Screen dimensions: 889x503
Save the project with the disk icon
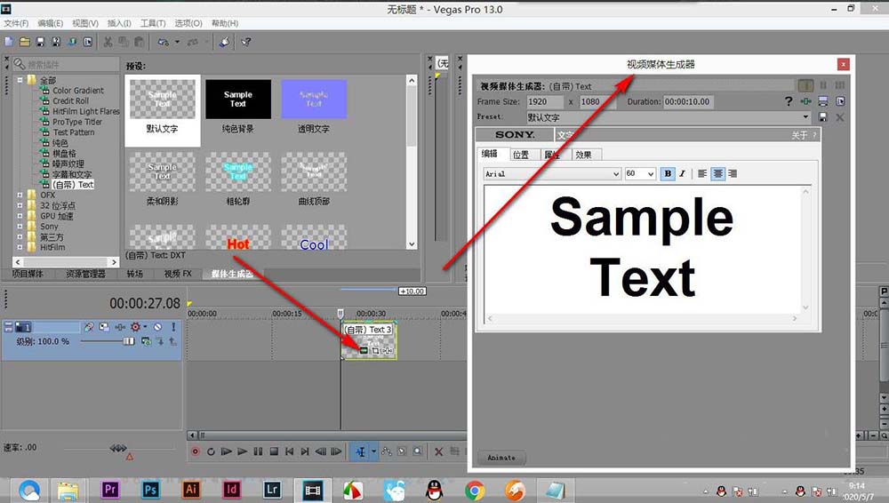coord(40,42)
